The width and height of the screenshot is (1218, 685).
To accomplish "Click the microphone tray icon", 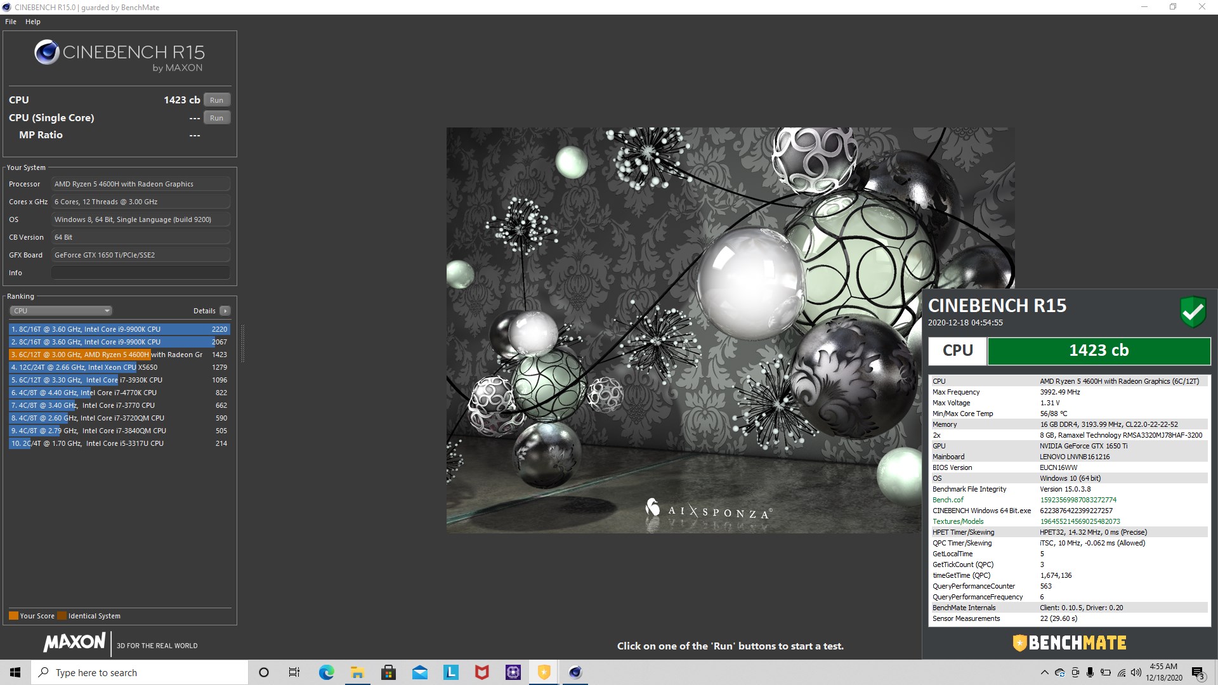I will 1090,672.
